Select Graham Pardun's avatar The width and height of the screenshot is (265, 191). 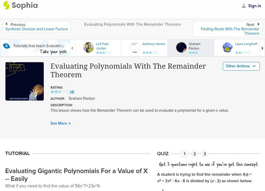[x=181, y=47]
